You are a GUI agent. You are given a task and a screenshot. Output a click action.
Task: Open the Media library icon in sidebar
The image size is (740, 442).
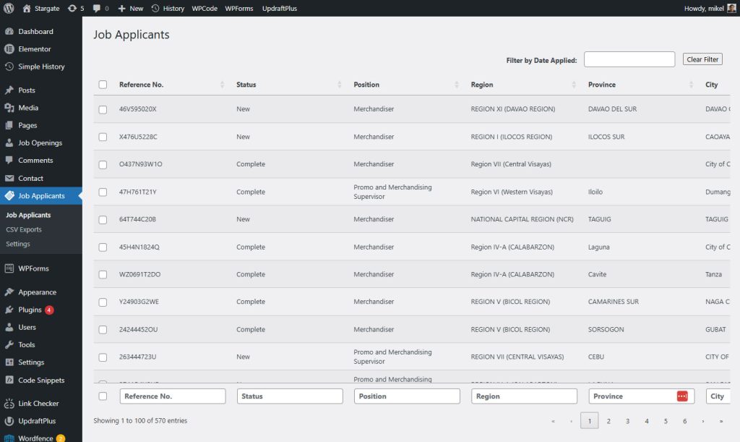coord(9,108)
